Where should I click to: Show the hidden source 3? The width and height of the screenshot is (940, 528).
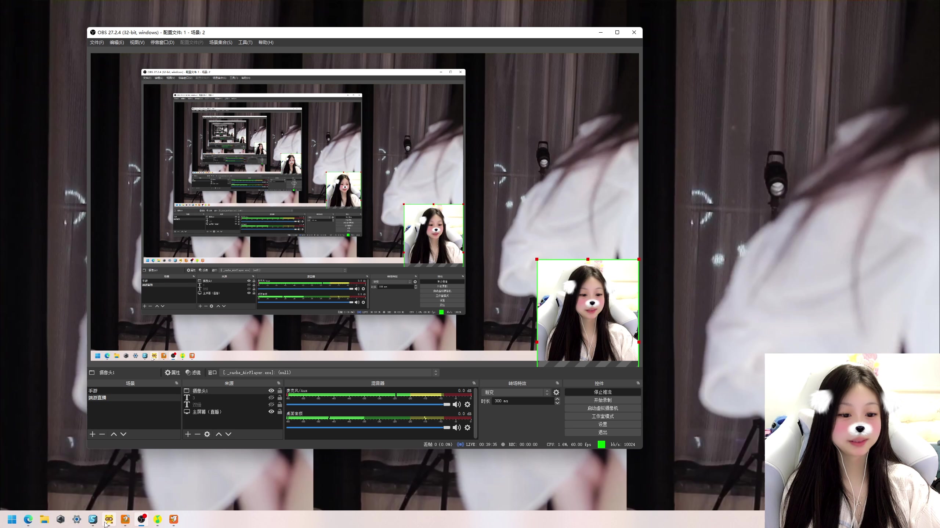271,398
